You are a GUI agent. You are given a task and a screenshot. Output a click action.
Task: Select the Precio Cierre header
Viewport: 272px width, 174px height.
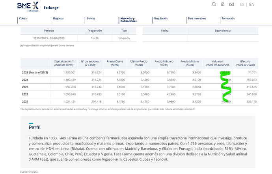tap(115, 63)
